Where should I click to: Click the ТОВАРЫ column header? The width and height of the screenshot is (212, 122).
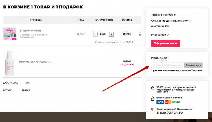pos(36,20)
